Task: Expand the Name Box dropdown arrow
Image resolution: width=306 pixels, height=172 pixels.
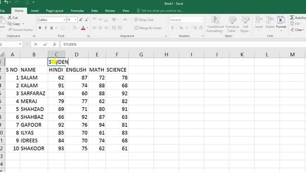Action: click(x=20, y=44)
